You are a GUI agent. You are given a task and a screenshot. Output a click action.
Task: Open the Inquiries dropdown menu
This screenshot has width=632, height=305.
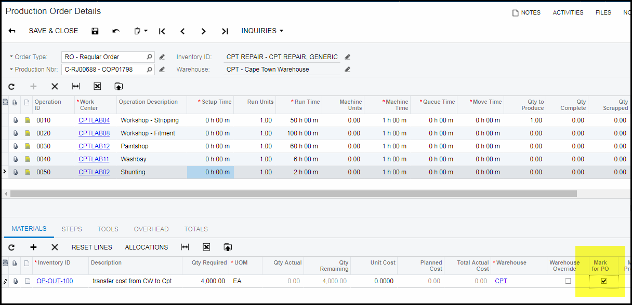pyautogui.click(x=262, y=31)
